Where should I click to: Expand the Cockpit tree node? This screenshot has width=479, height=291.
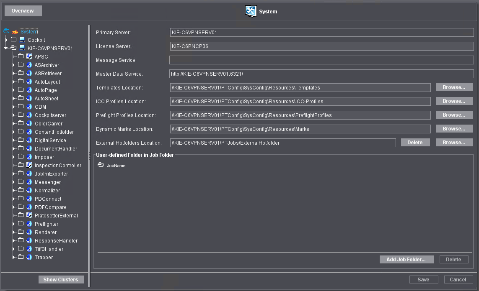tap(6, 40)
